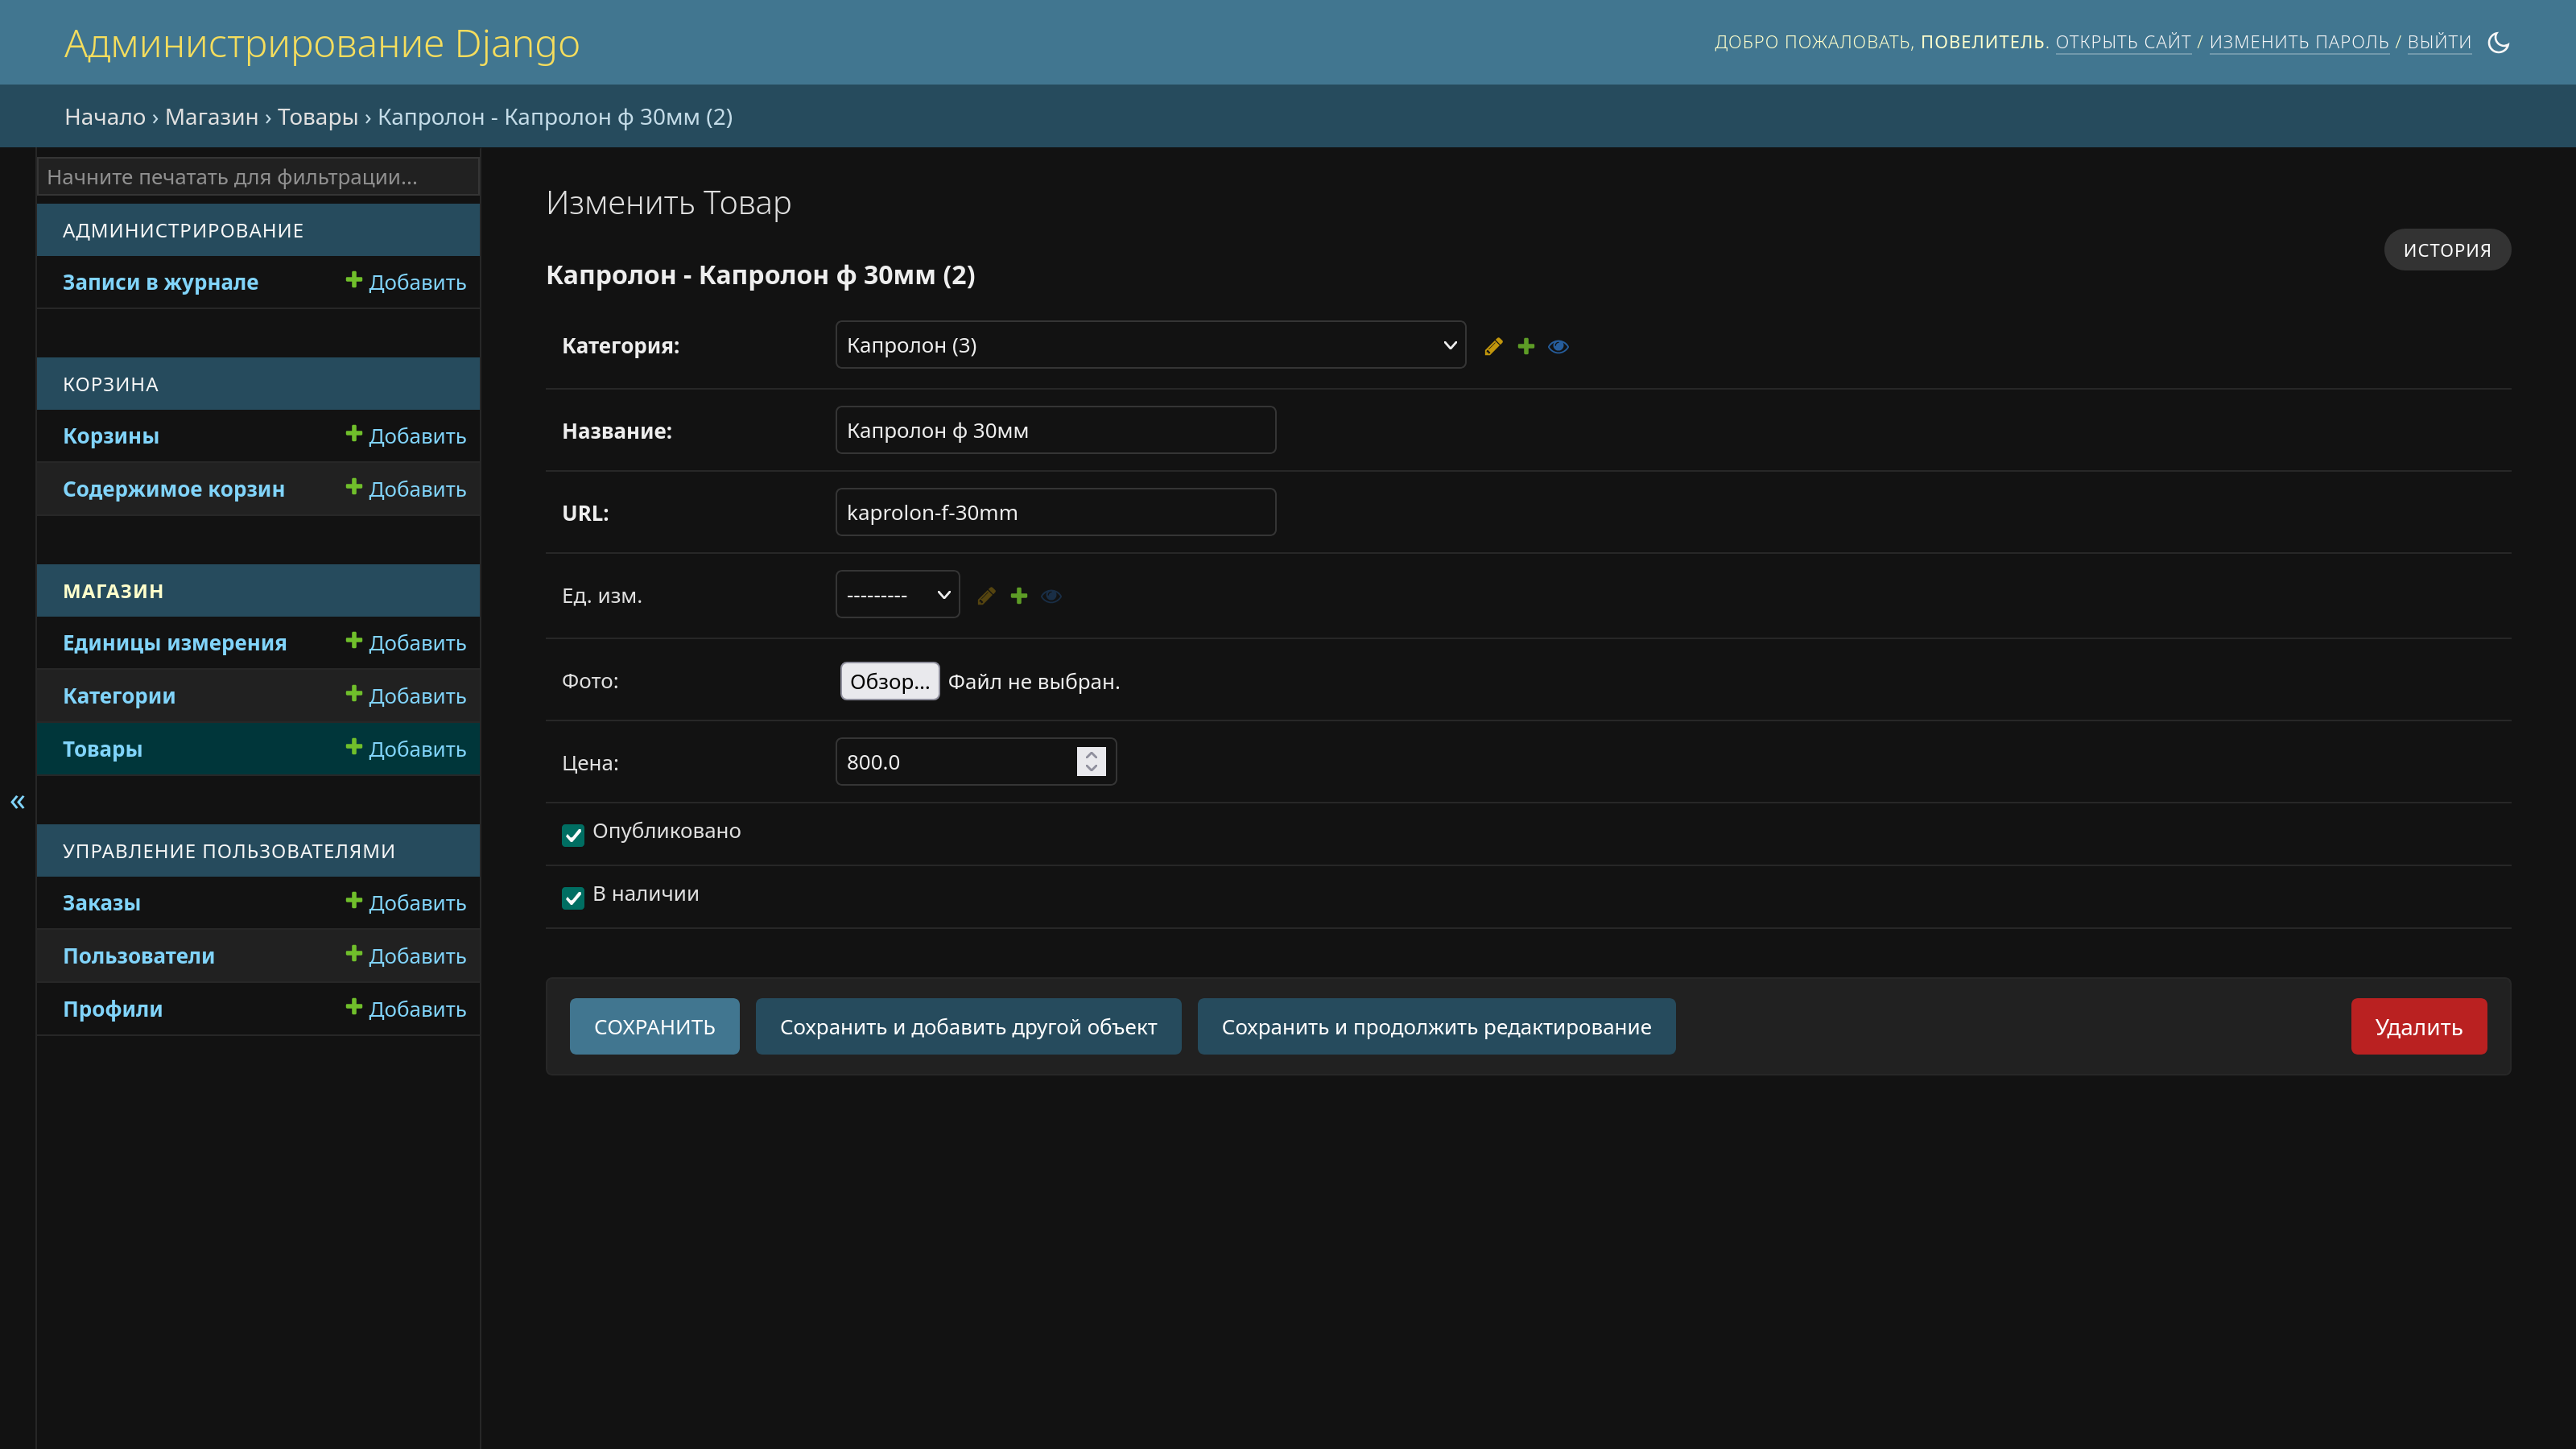Collapse the sidebar with the double-arrow icon
Screen dimensions: 2576x1449
[x=18, y=801]
